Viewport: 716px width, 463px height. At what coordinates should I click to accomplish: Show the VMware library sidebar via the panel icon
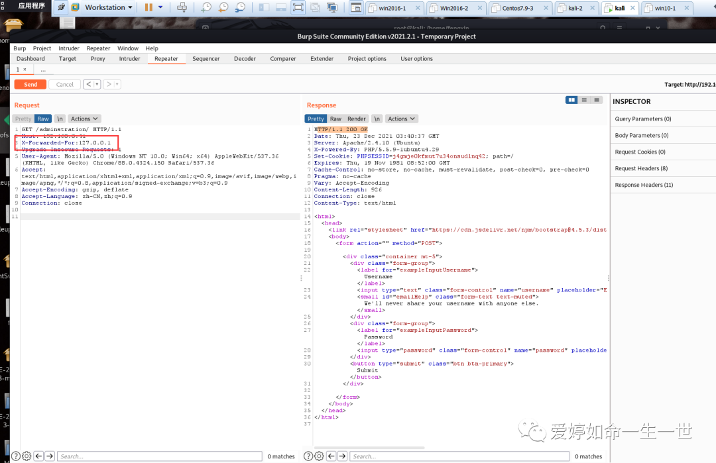point(264,7)
